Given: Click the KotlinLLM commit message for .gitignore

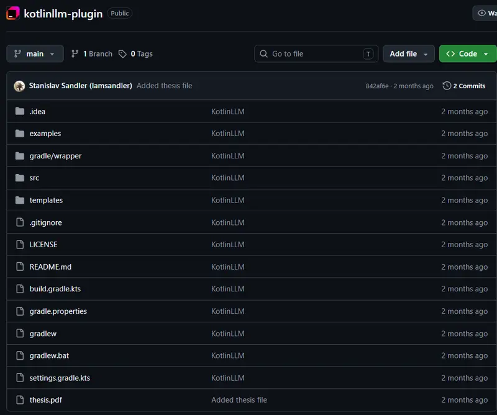Looking at the screenshot, I should [228, 222].
